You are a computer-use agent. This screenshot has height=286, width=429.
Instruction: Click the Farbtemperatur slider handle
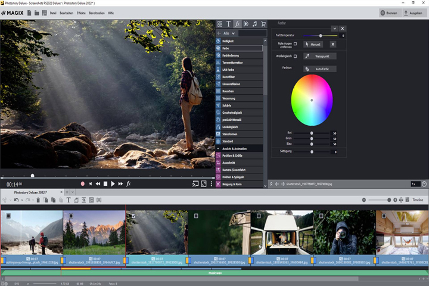321,36
